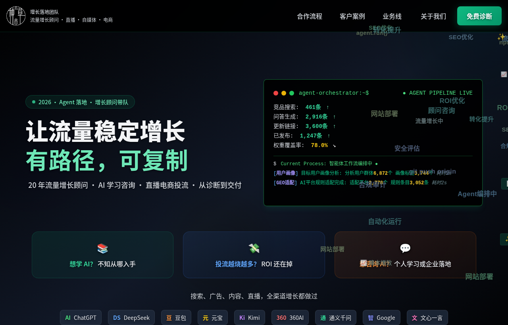
Task: Click the blue DS icon on DeepSeek chip
Action: coord(117,318)
